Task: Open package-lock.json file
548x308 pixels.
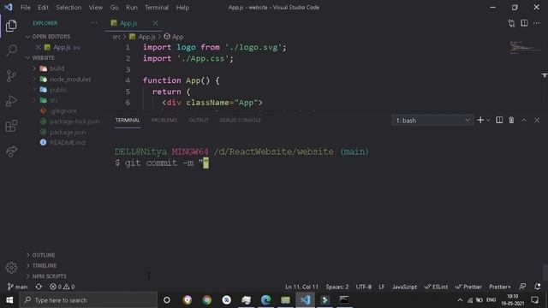Action: point(74,121)
